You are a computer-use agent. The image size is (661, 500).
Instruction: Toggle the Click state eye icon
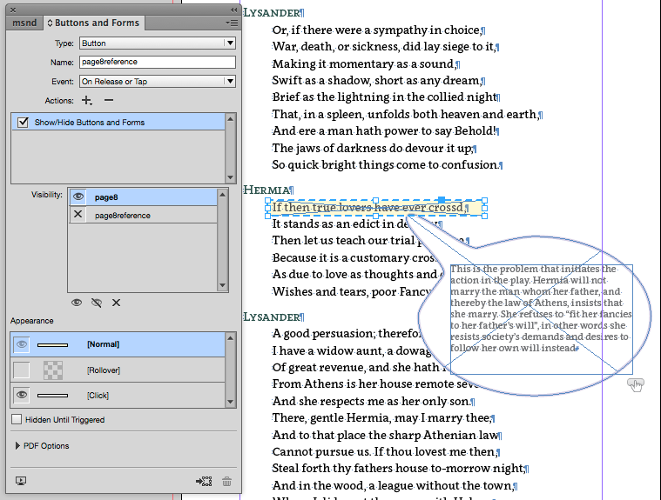pos(22,395)
